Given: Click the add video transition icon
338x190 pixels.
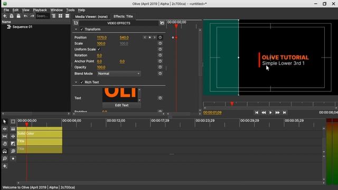Looking at the screenshot, I should [162, 23].
